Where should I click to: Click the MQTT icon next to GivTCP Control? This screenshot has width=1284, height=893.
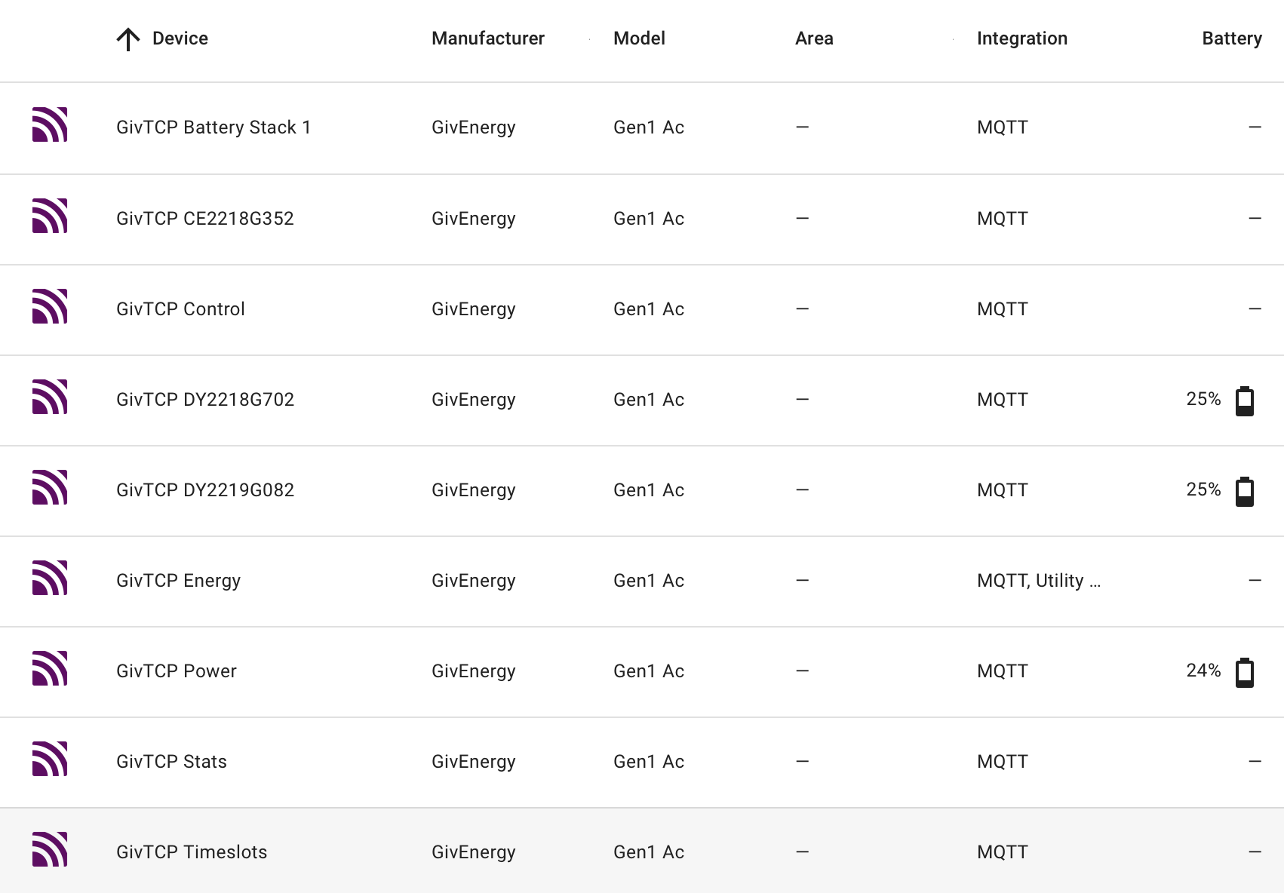coord(50,306)
